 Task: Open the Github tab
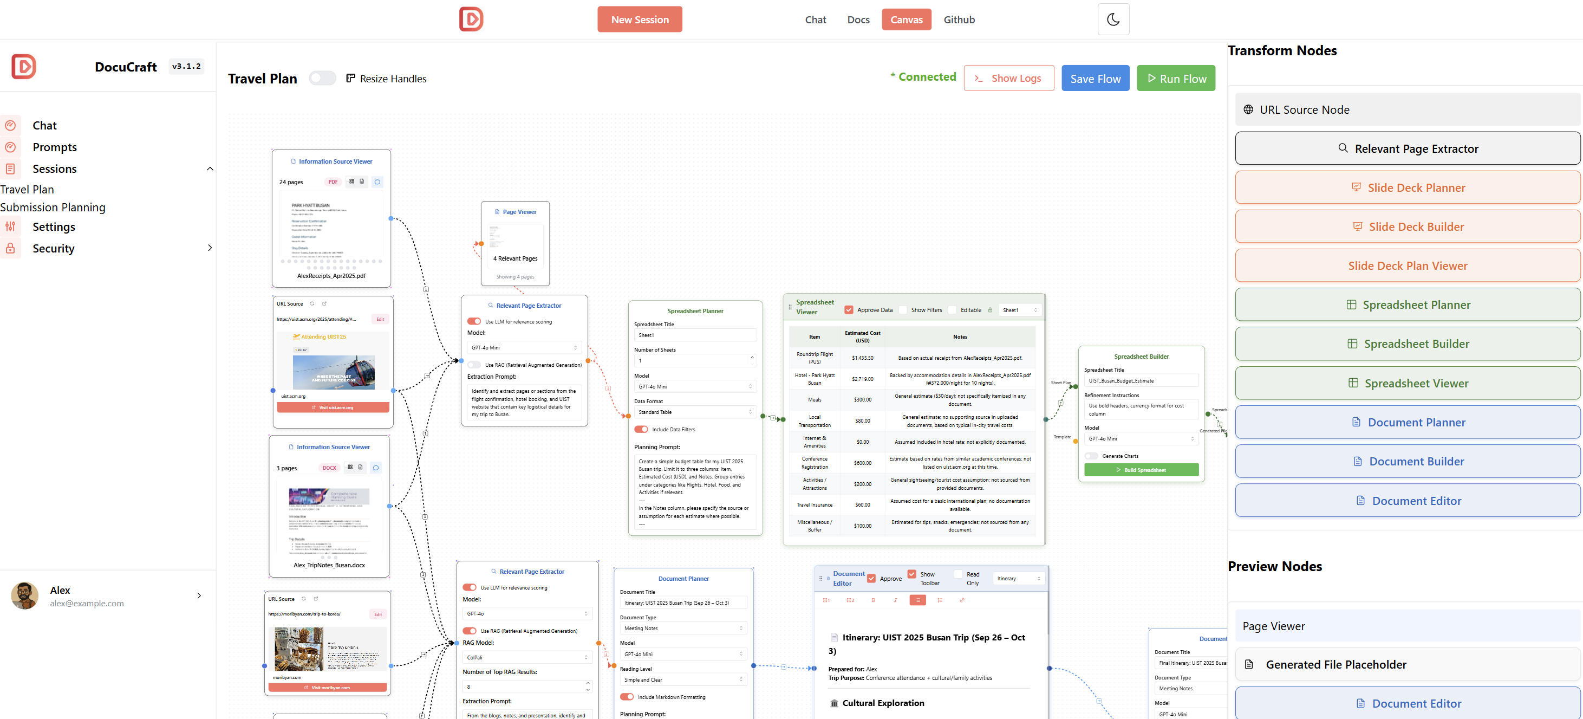[959, 20]
